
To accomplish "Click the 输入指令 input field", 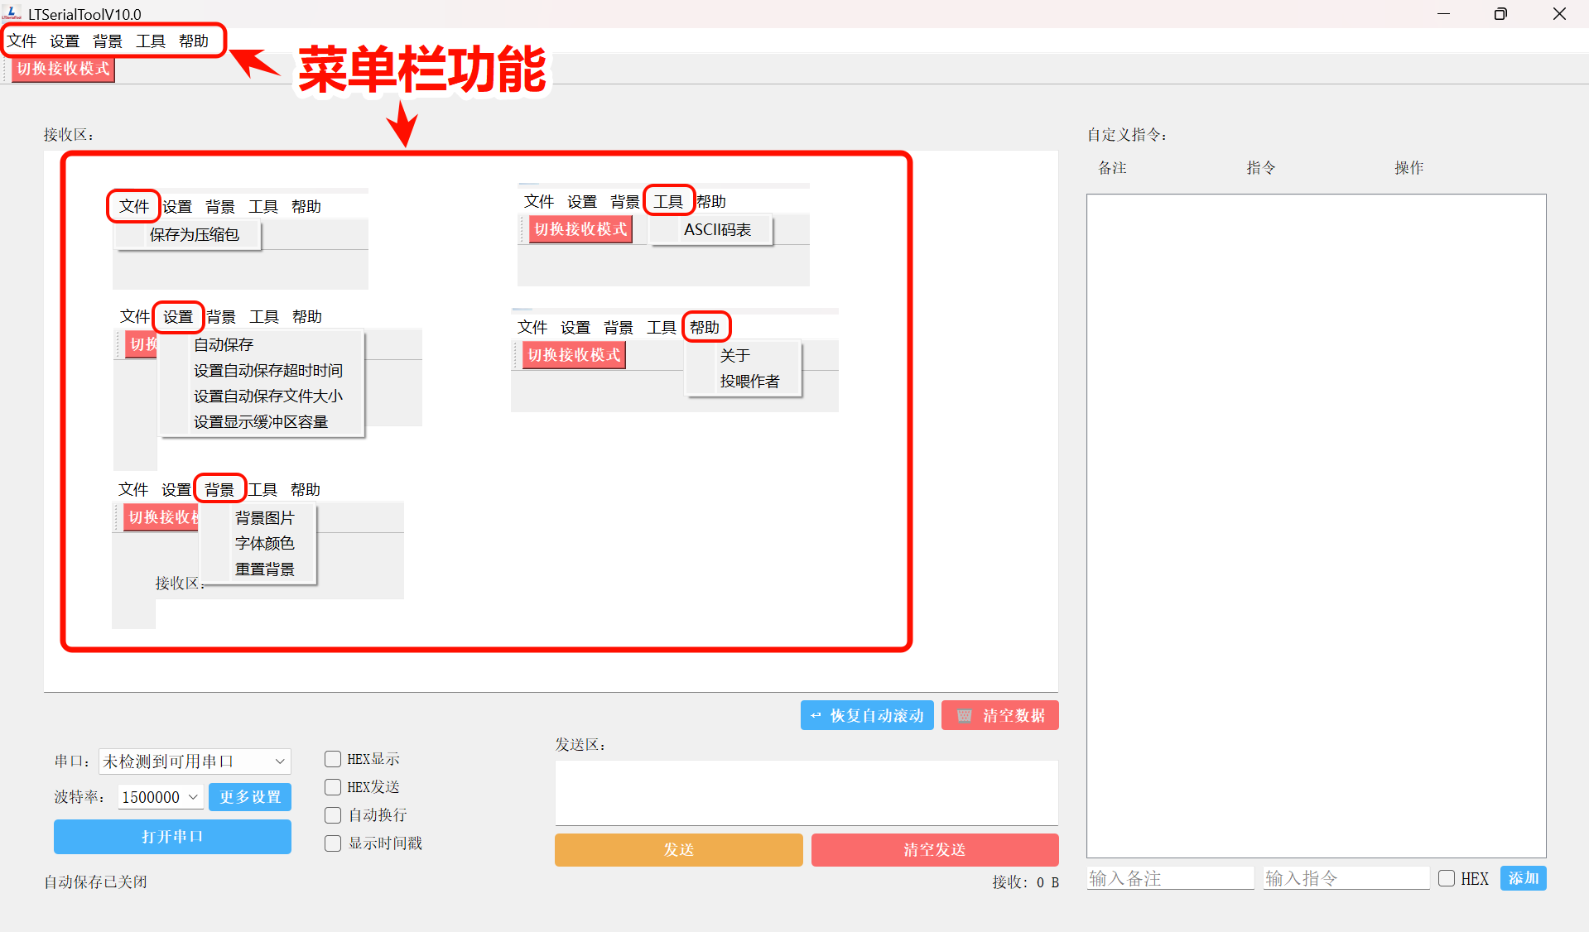I will click(x=1345, y=877).
